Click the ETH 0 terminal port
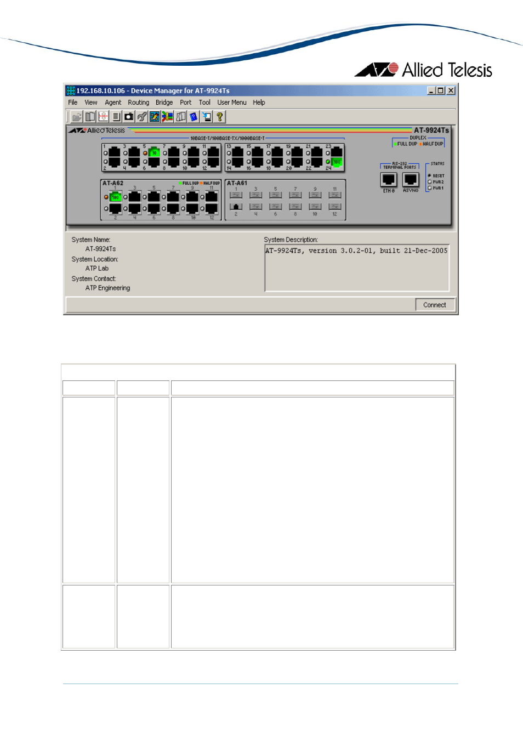Viewport: 523px width, 740px height. tap(389, 179)
